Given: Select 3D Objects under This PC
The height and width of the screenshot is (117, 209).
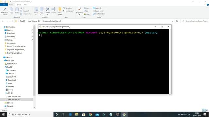Looking at the screenshot, I should (x=12, y=70).
